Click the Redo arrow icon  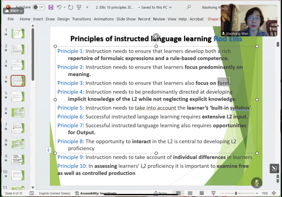pyautogui.click(x=71, y=7)
